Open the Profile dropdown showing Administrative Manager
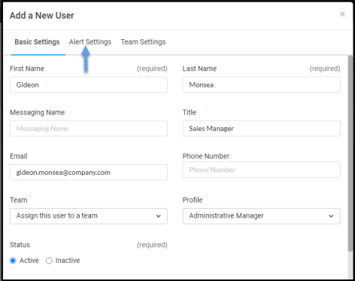 [261, 216]
